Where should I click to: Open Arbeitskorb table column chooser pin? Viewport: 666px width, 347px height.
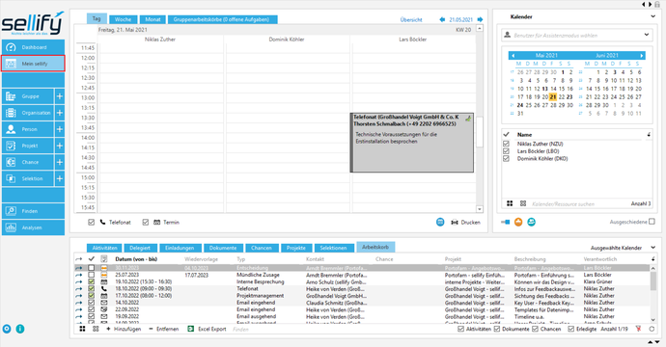[x=652, y=258]
